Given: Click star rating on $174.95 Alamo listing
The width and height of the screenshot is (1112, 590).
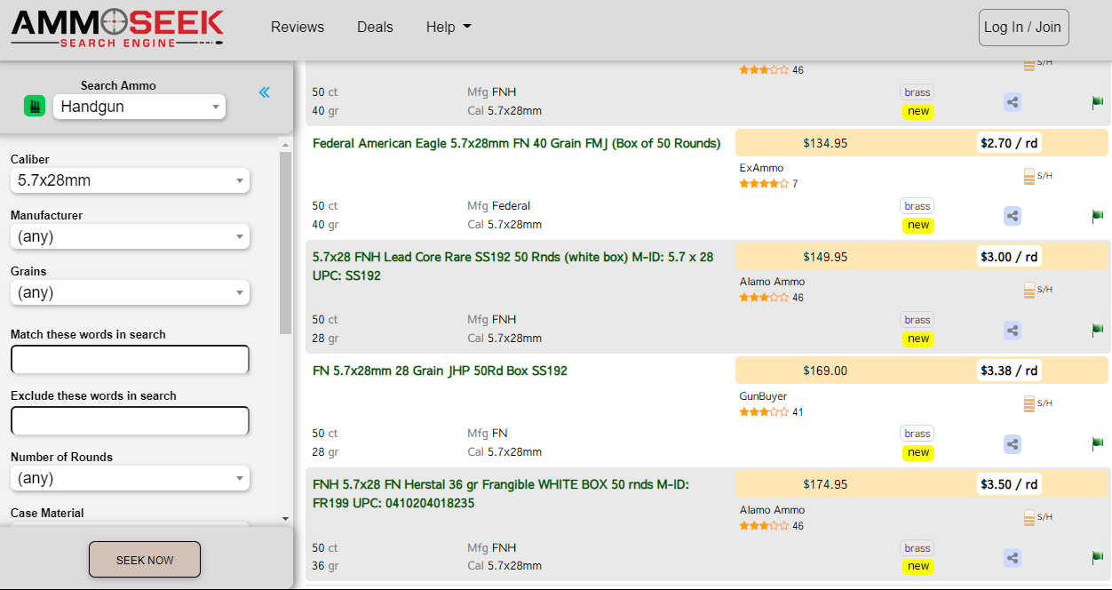Looking at the screenshot, I should click(764, 526).
